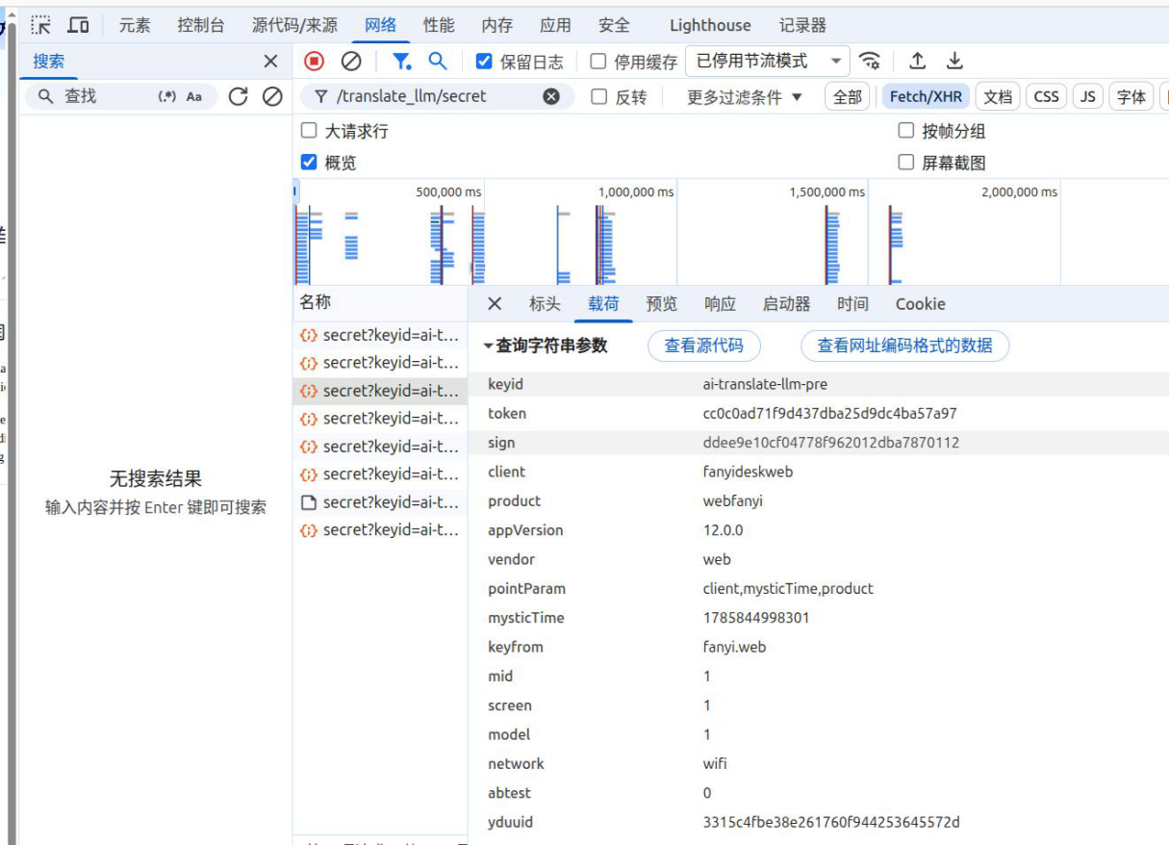Select the 字体 type filter

1131,96
